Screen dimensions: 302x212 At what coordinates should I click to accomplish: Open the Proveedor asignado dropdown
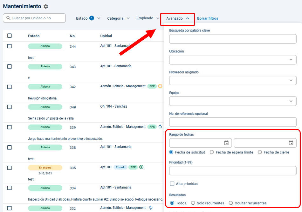coord(233,80)
